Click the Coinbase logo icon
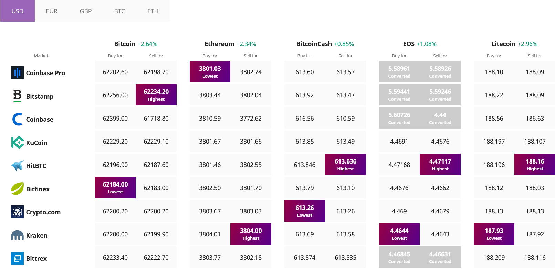The image size is (555, 269). 17,119
